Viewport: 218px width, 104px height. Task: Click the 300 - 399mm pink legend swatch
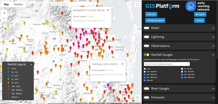8,93
